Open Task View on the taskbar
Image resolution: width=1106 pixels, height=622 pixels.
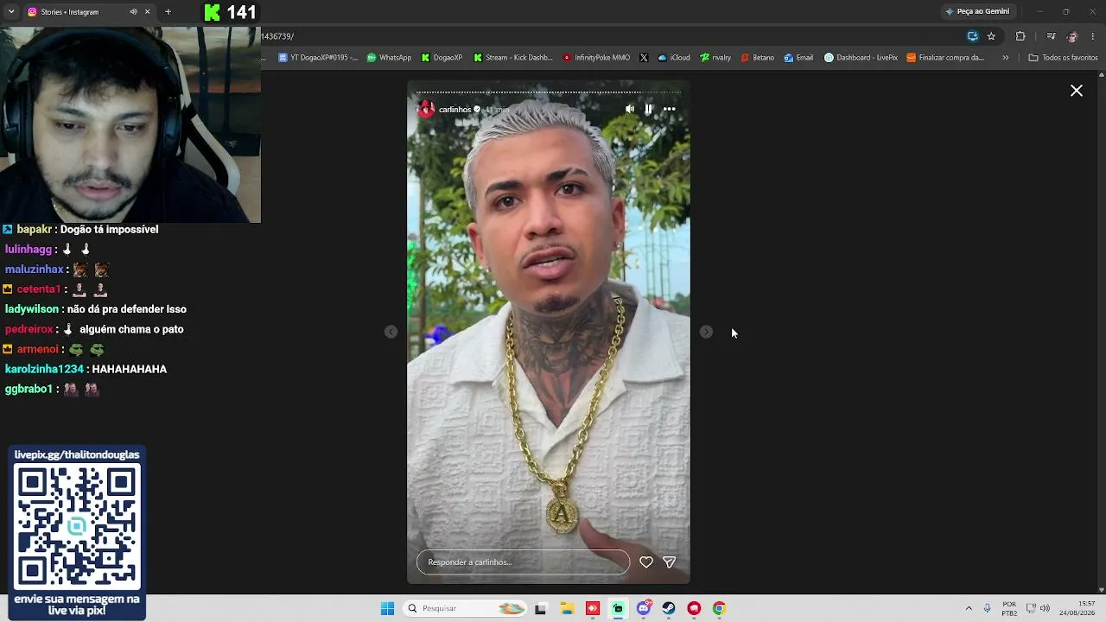point(541,608)
